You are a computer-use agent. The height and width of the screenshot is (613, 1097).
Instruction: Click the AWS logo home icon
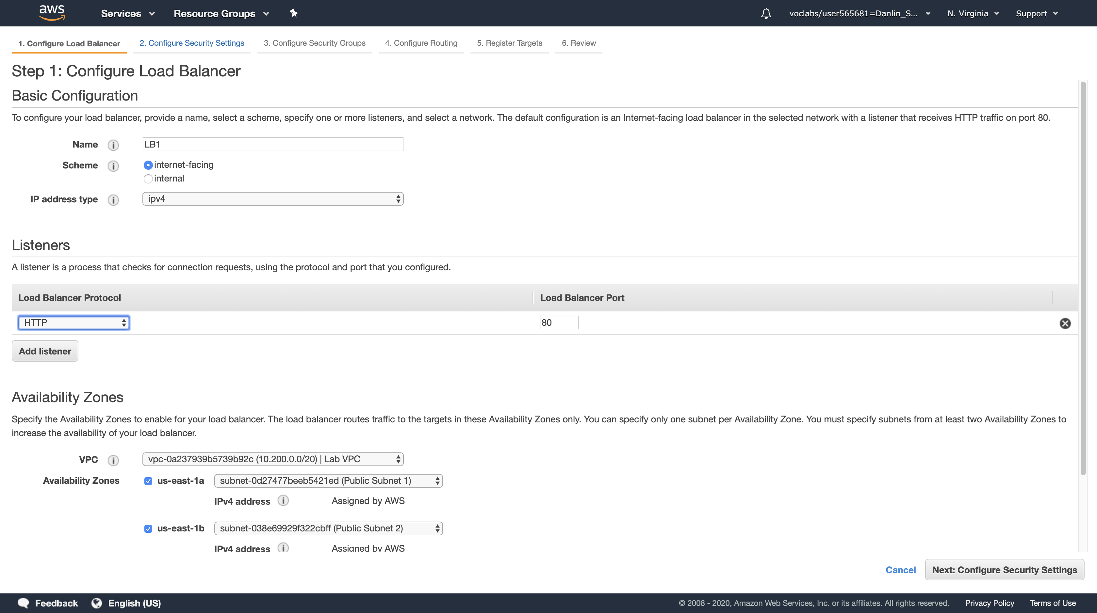tap(52, 13)
